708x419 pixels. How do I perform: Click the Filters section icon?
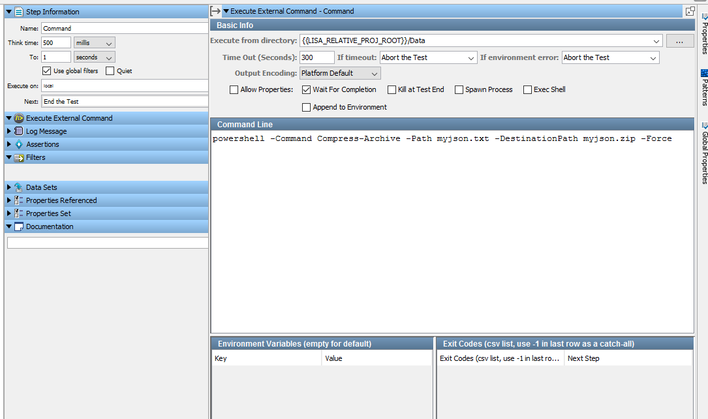(19, 157)
